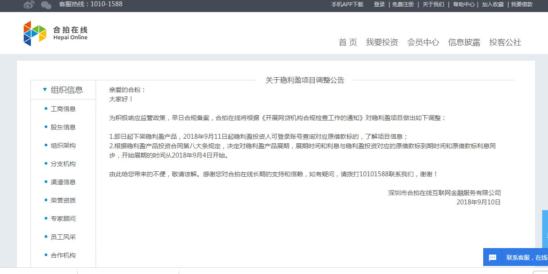Open the WeChat icon in top bar
Image resolution: width=548 pixels, height=274 pixels.
click(x=46, y=5)
